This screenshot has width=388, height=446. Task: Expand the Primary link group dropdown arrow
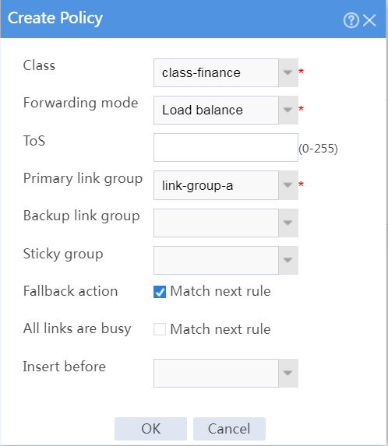(288, 185)
